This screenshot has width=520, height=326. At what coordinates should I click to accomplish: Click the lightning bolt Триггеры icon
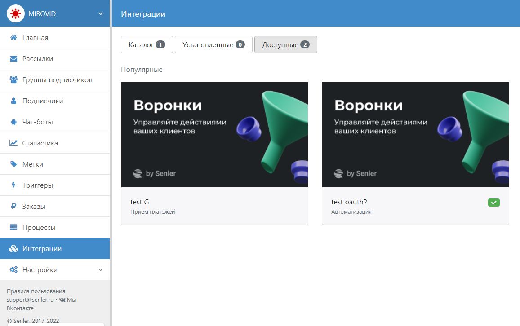pyautogui.click(x=13, y=185)
